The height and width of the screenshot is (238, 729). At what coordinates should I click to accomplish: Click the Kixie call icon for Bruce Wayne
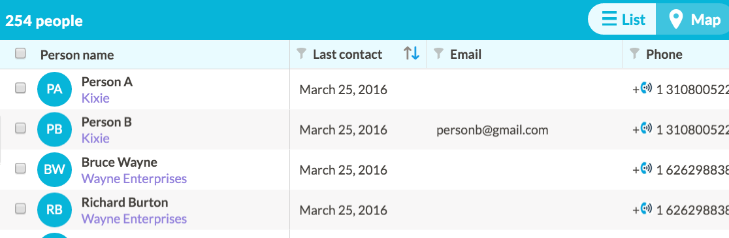coord(646,167)
